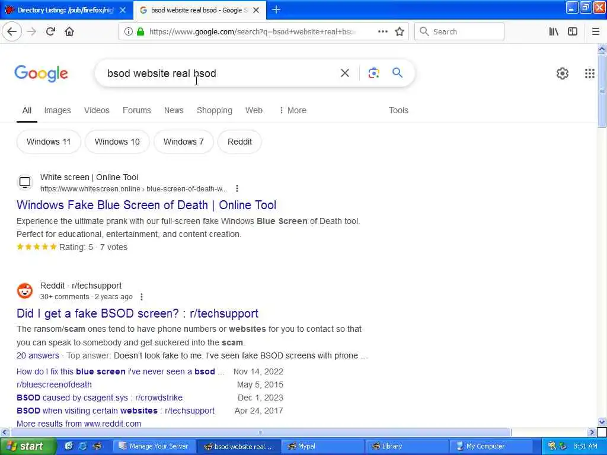Focus the browser address bar URL
The width and height of the screenshot is (607, 455).
point(251,32)
